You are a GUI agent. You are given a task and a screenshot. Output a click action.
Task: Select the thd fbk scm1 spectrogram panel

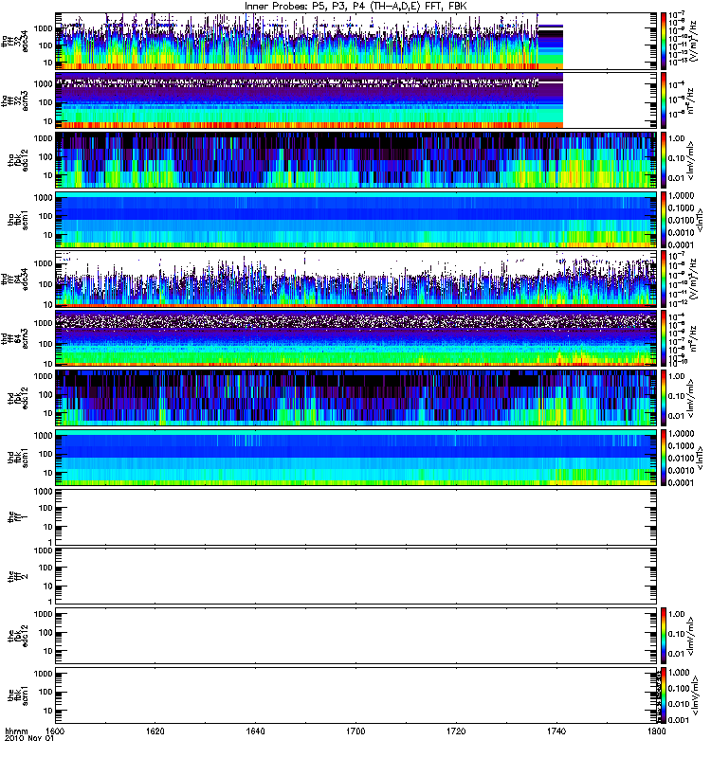pos(356,458)
